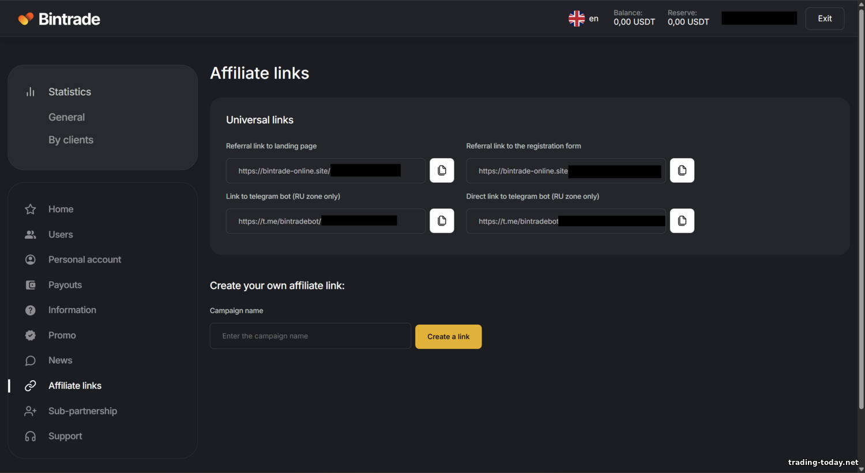This screenshot has width=865, height=473.
Task: Open By clients statistics
Action: pos(71,140)
